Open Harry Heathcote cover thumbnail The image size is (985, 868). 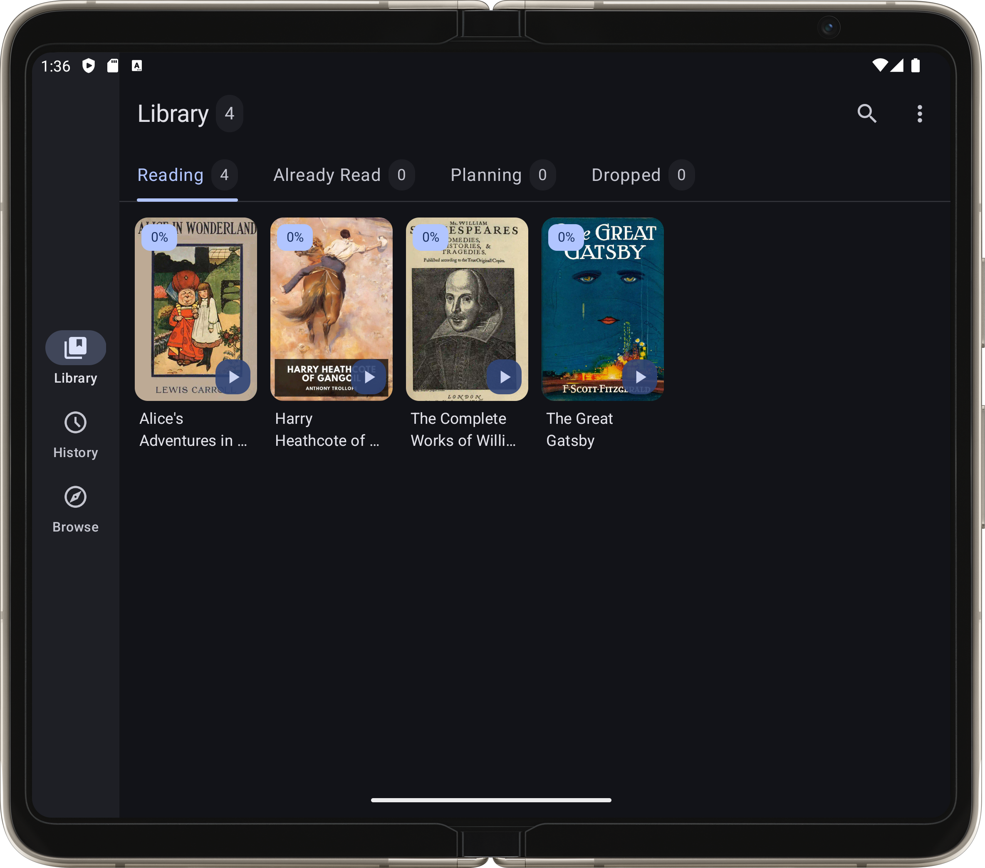pyautogui.click(x=332, y=309)
